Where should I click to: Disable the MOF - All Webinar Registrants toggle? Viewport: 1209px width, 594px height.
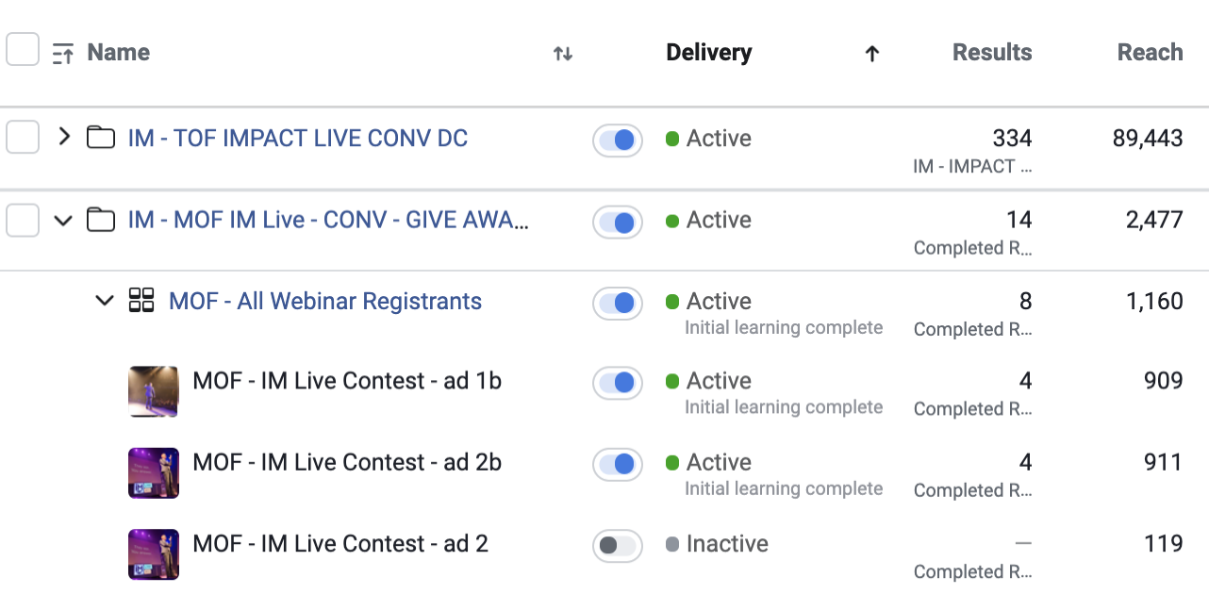point(618,304)
